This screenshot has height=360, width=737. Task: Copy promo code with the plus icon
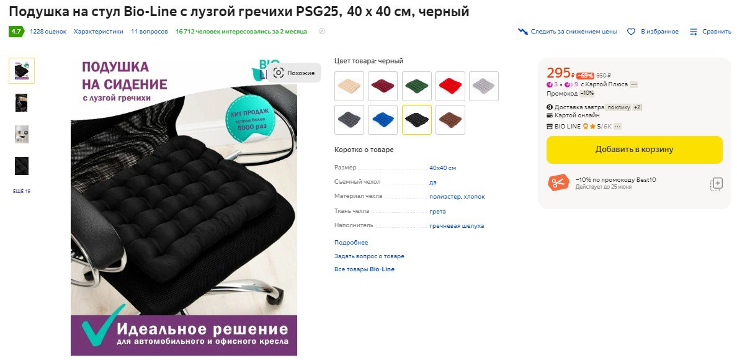(x=717, y=184)
